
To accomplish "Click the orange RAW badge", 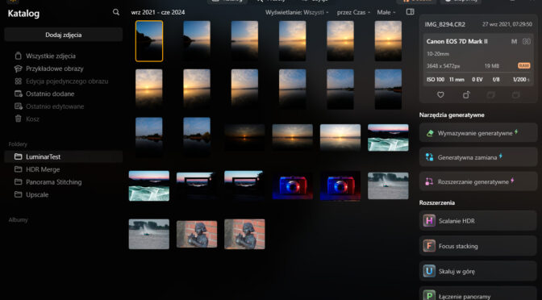I will coord(524,65).
